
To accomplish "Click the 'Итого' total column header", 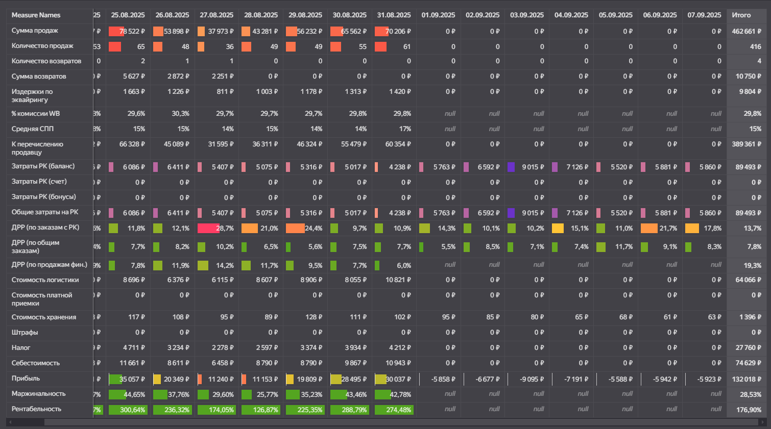I will coord(741,15).
